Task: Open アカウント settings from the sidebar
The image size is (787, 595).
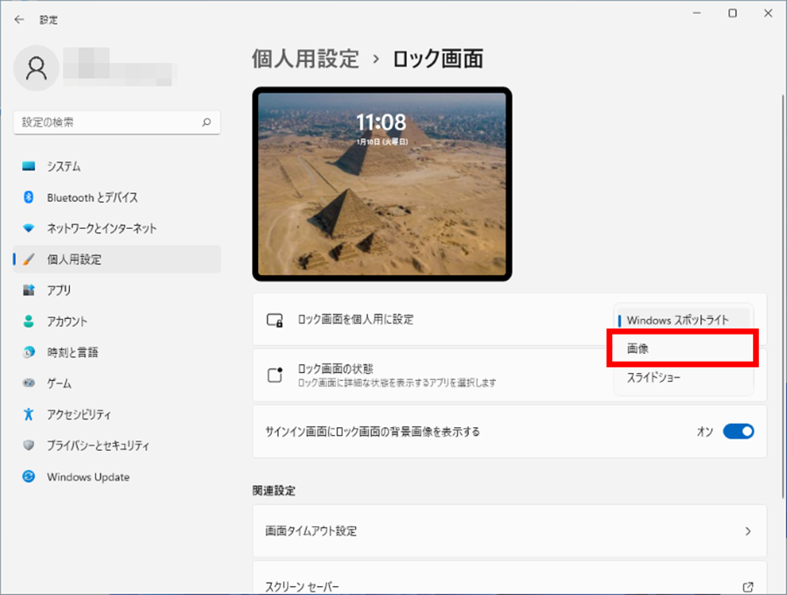Action: point(67,322)
